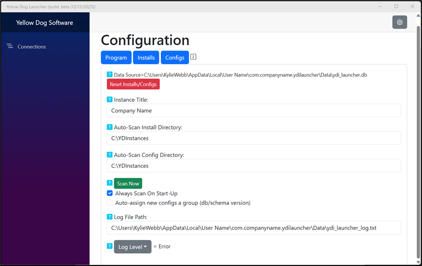Click help icon for Auto-Scan Install Directory
The width and height of the screenshot is (422, 266).
[110, 127]
